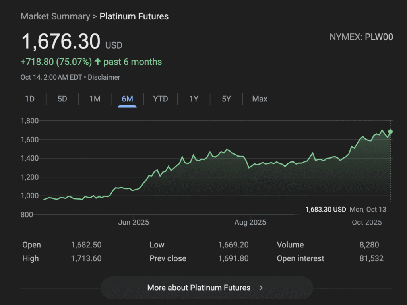This screenshot has width=407, height=305.
Task: Switch to the 1D time range tab
Action: click(30, 99)
